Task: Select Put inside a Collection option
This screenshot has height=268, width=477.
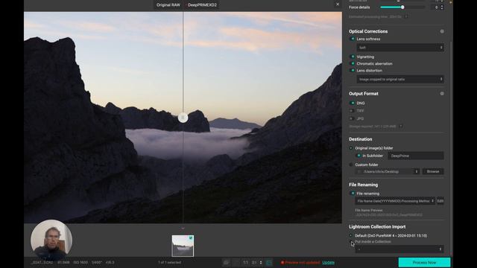Action: (351, 242)
